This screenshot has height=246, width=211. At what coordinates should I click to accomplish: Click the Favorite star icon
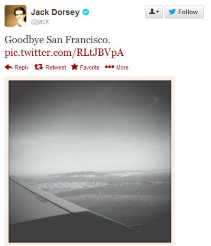click(x=74, y=67)
